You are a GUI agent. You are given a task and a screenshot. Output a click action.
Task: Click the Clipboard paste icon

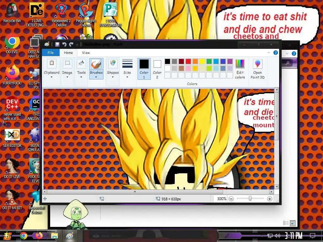pyautogui.click(x=52, y=63)
